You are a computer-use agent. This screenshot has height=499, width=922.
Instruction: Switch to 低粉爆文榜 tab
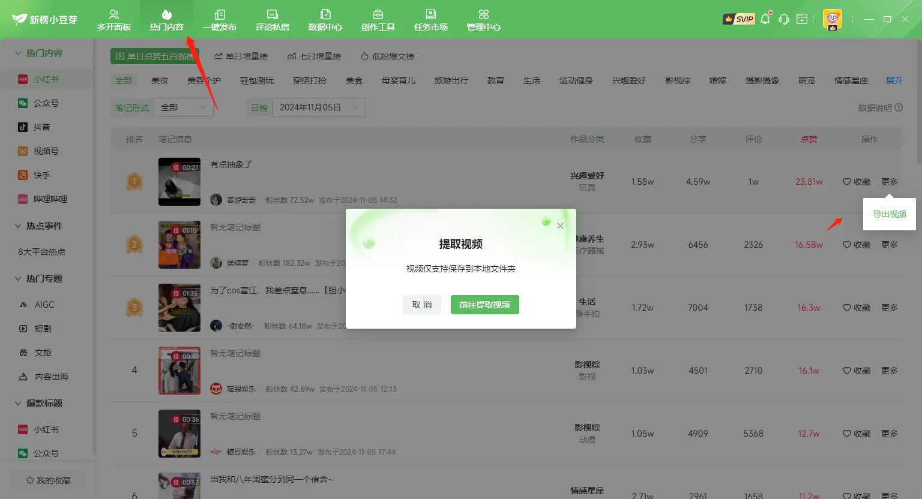tap(387, 56)
